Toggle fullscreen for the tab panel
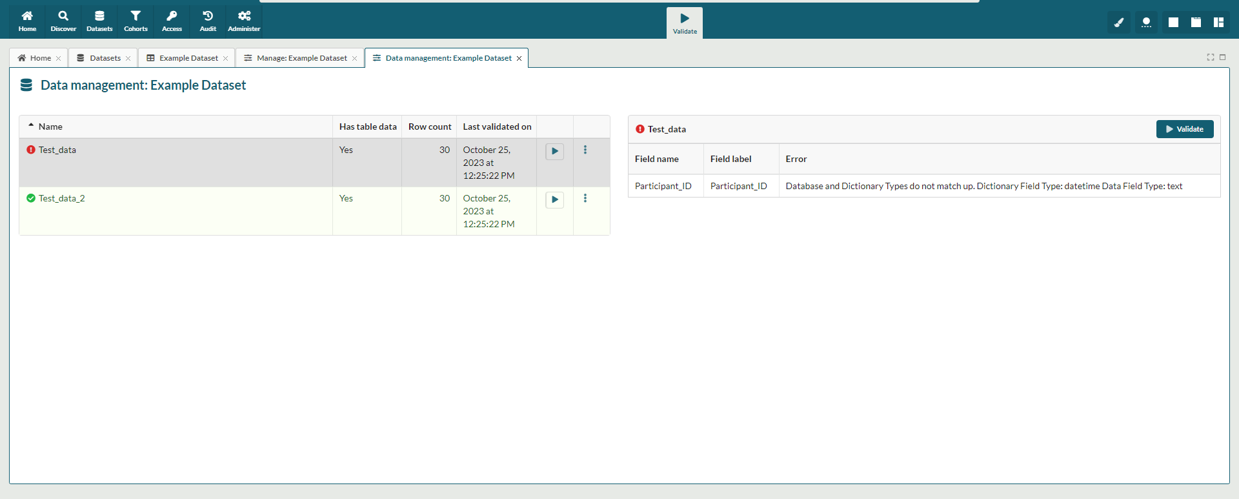The height and width of the screenshot is (499, 1239). [1211, 57]
